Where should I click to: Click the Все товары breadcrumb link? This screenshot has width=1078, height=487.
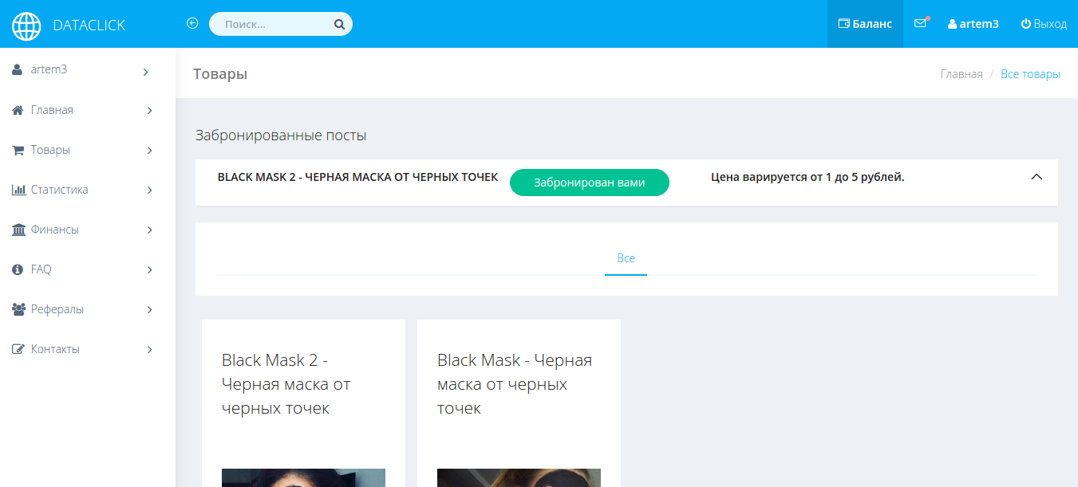pyautogui.click(x=1030, y=74)
